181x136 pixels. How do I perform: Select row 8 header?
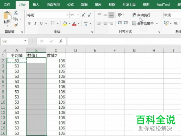click(3, 92)
